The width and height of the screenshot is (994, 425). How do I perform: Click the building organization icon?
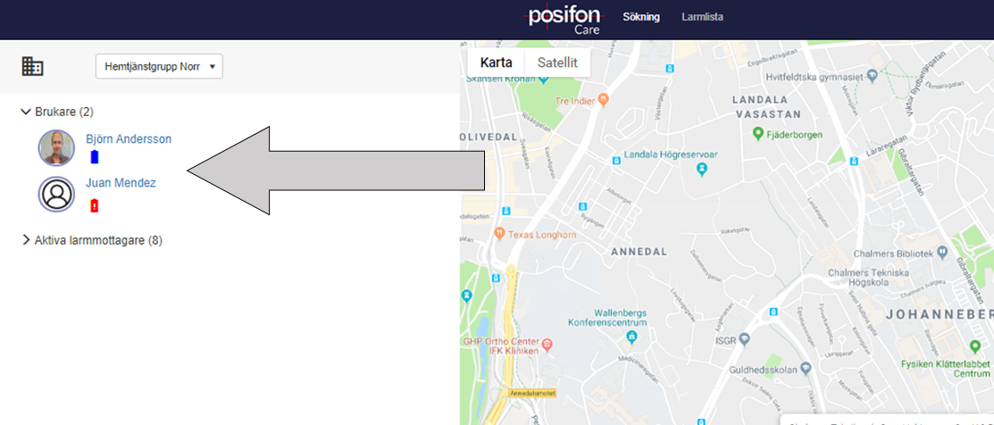coord(32,66)
